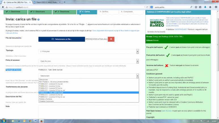Click the search magnifier in the search box
Image resolution: width=219 pixels, height=123 pixels.
(x=191, y=7)
